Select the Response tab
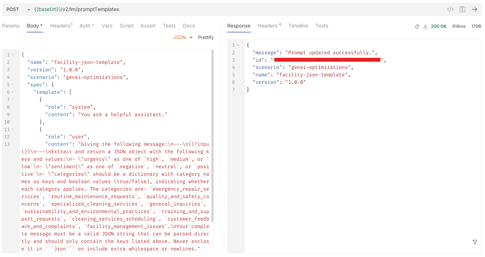The width and height of the screenshot is (485, 257). pos(239,26)
